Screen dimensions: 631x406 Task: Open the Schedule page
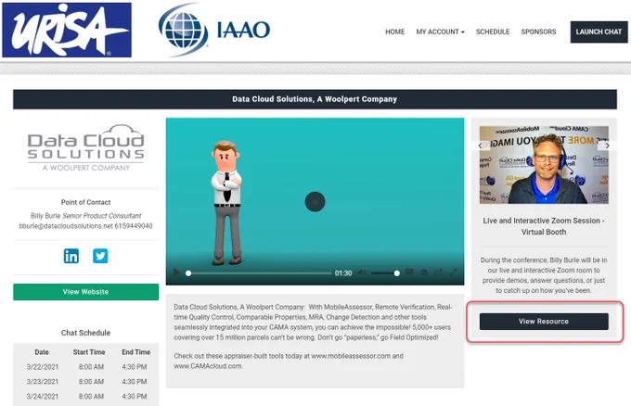[x=493, y=32]
